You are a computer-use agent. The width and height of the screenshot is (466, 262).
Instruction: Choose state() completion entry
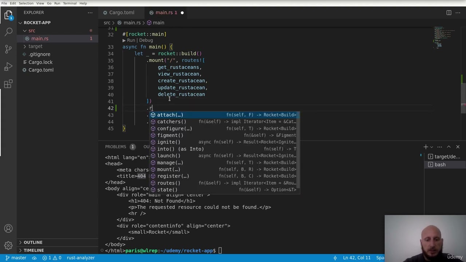coord(224,190)
